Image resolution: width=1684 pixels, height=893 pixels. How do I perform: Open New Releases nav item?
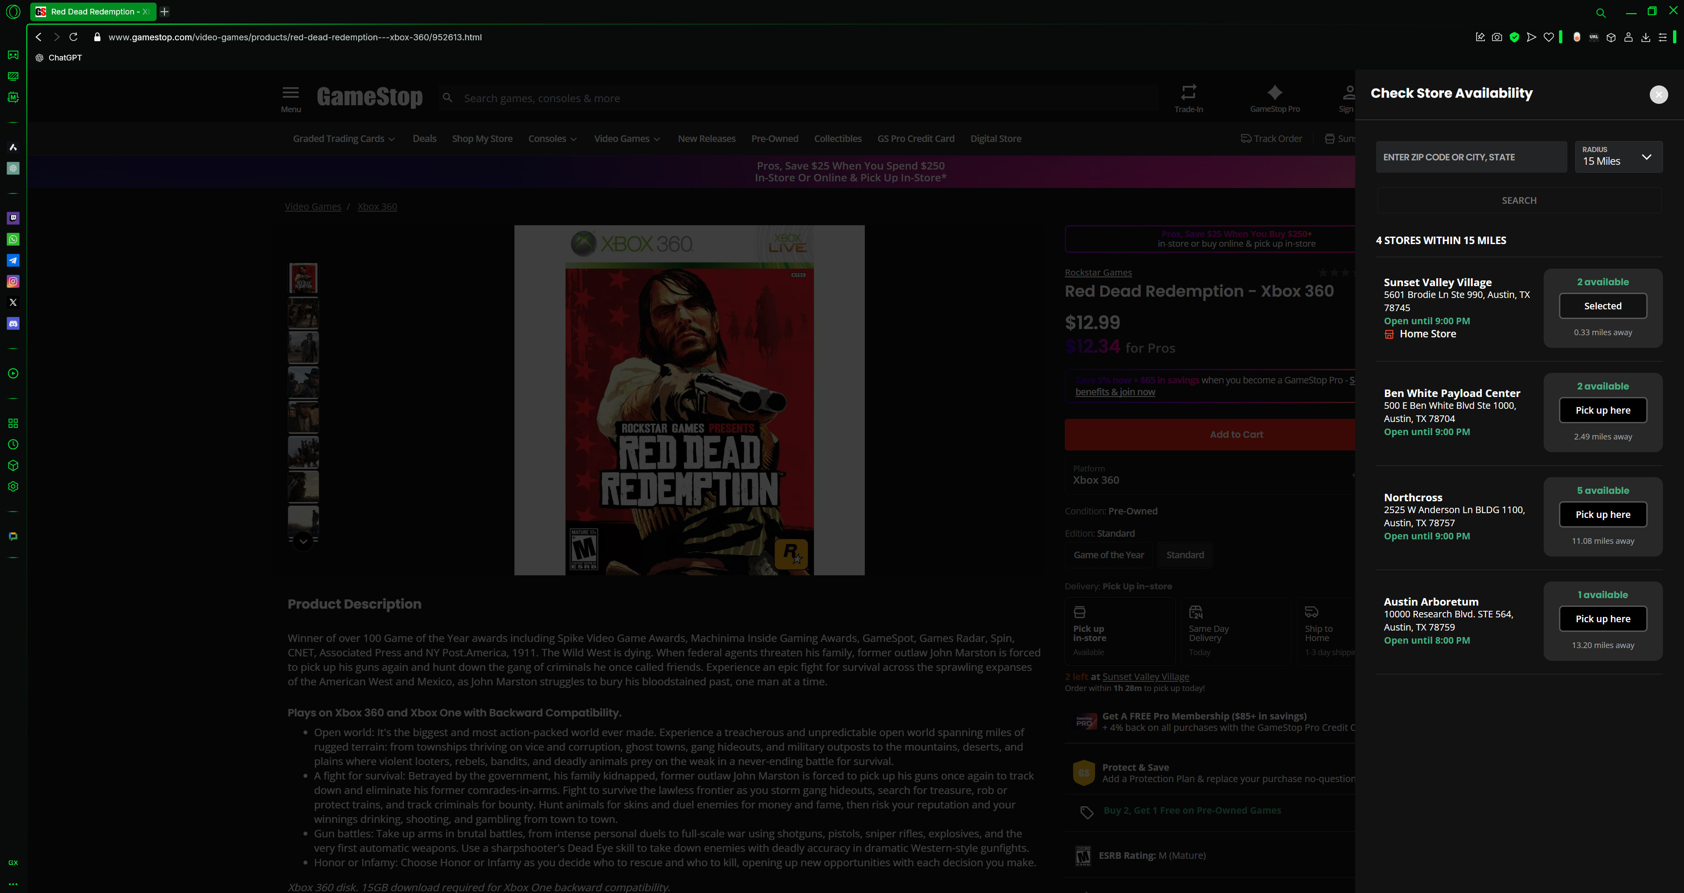pyautogui.click(x=706, y=138)
